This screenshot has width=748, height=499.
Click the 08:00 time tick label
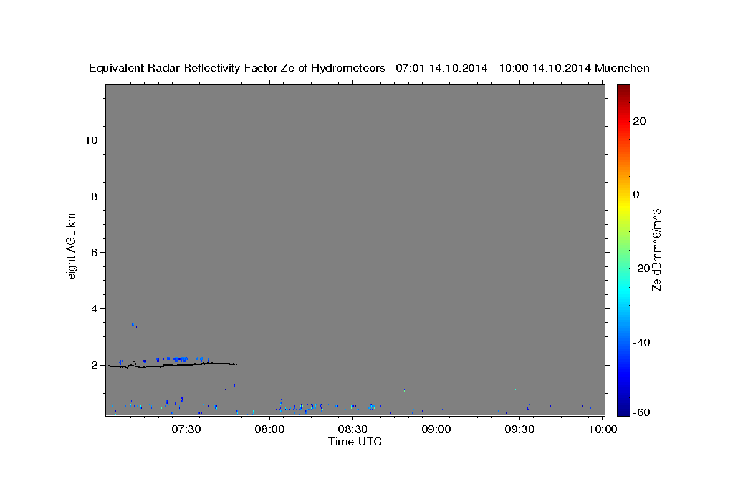click(269, 429)
